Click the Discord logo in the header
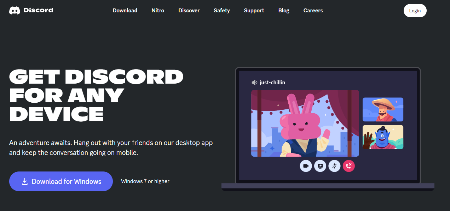Image resolution: width=450 pixels, height=211 pixels. (x=31, y=11)
